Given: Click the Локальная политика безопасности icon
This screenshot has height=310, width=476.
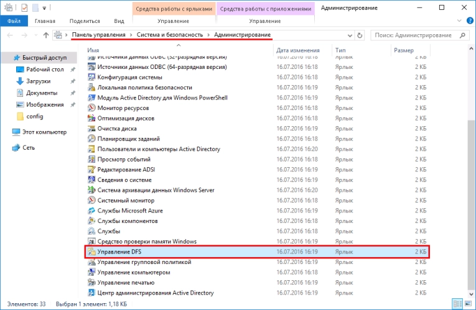Looking at the screenshot, I should coord(91,88).
